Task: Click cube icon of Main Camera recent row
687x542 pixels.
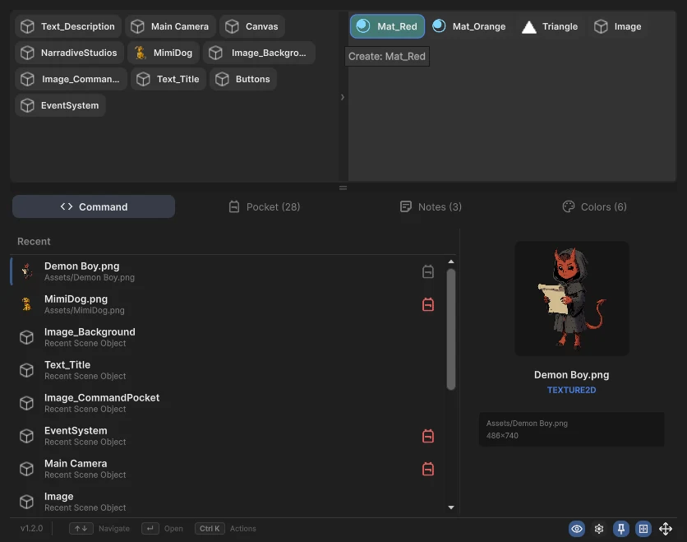Action: 27,469
